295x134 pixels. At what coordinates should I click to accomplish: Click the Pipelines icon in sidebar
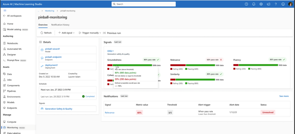click(x=5, y=91)
